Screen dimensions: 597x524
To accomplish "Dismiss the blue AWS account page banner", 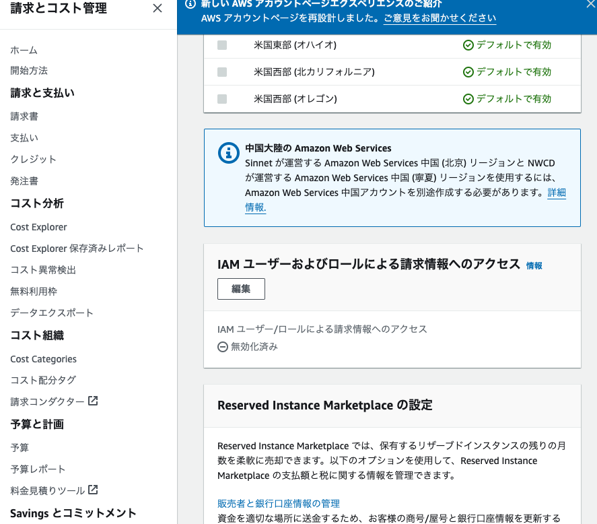I will point(592,4).
